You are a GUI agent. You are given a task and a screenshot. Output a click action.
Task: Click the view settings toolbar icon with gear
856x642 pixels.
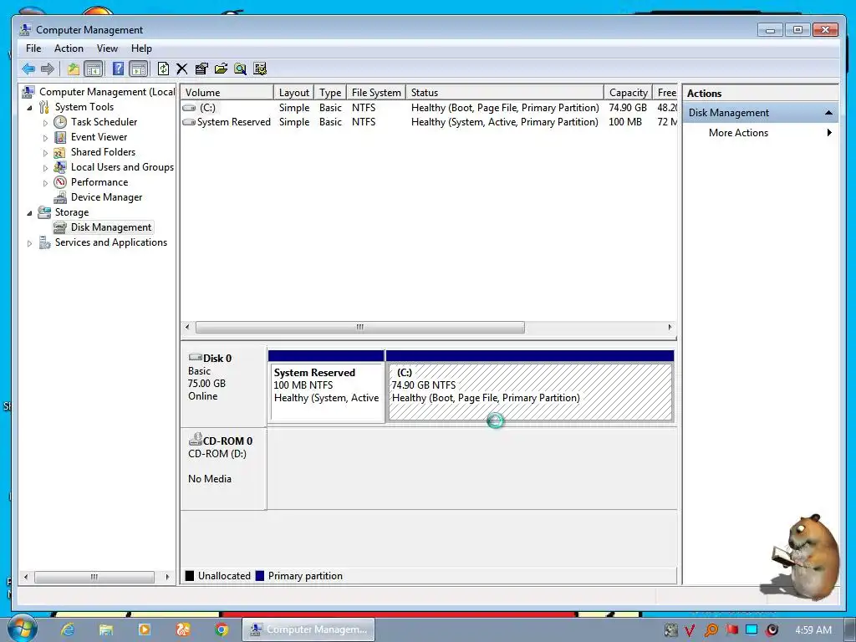tap(260, 69)
